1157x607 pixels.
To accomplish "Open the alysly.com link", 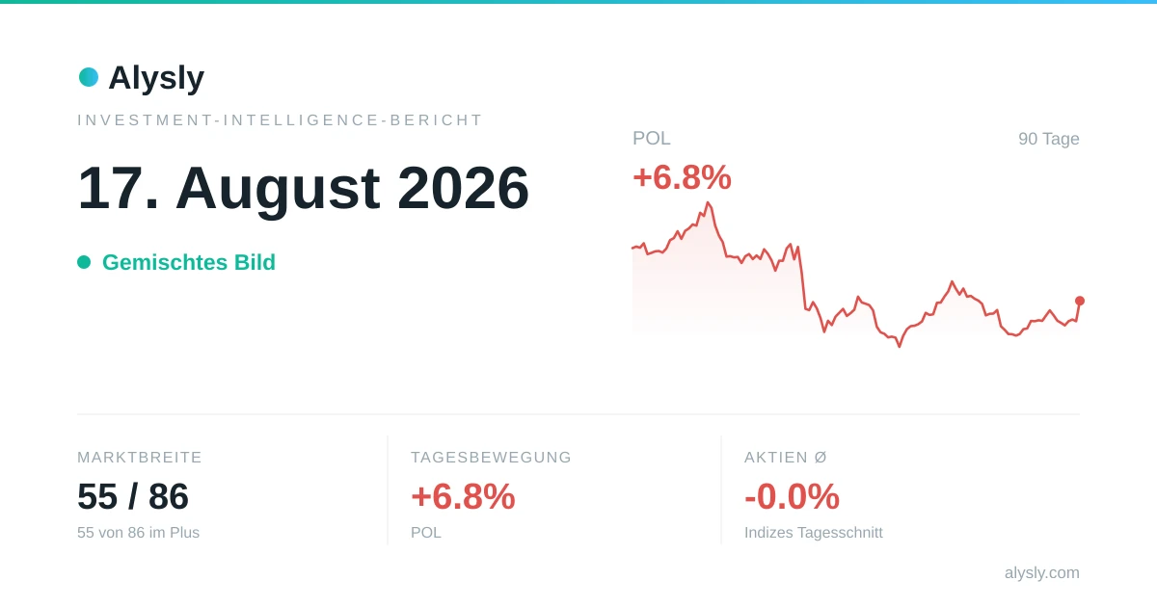I will click(x=1042, y=573).
